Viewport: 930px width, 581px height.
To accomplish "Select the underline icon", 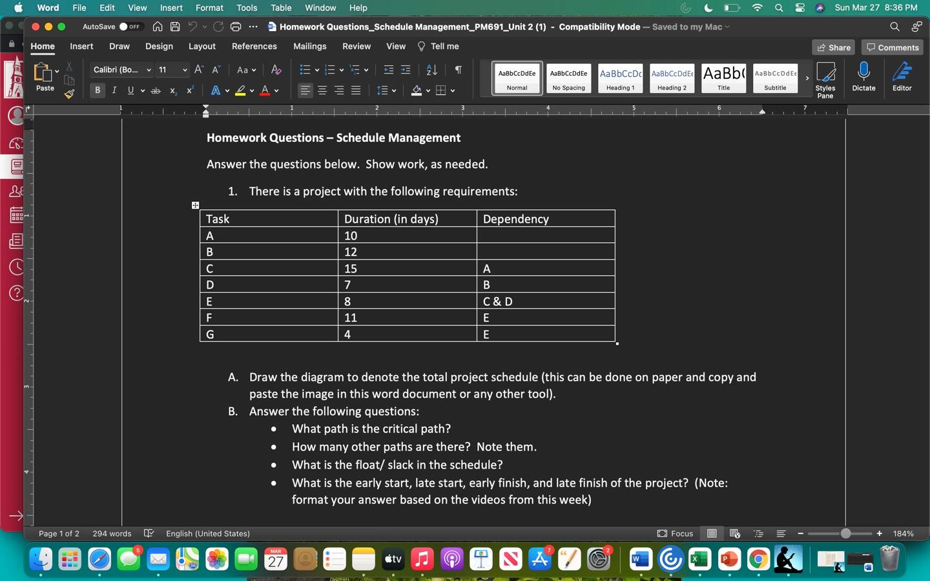I will click(x=130, y=90).
